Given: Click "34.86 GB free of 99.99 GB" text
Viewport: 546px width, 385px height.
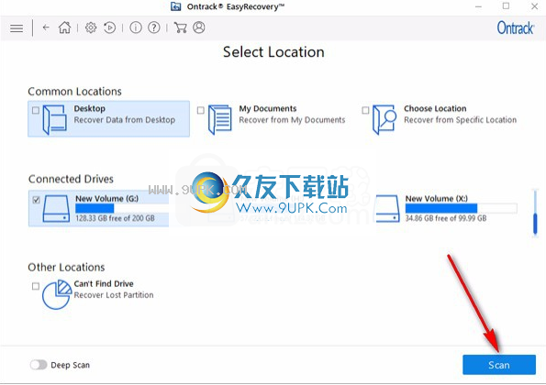Looking at the screenshot, I should click(x=446, y=218).
